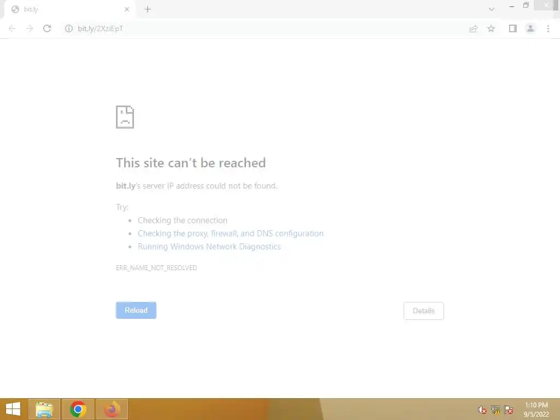This screenshot has height=420, width=560.
Task: Go back with the browser back arrow
Action: click(12, 28)
